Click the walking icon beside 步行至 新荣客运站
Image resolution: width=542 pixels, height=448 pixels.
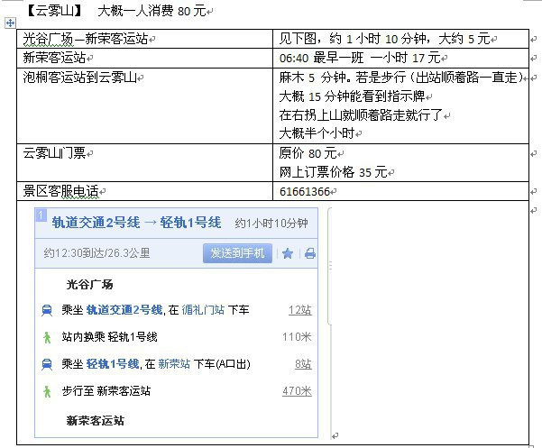[46, 391]
